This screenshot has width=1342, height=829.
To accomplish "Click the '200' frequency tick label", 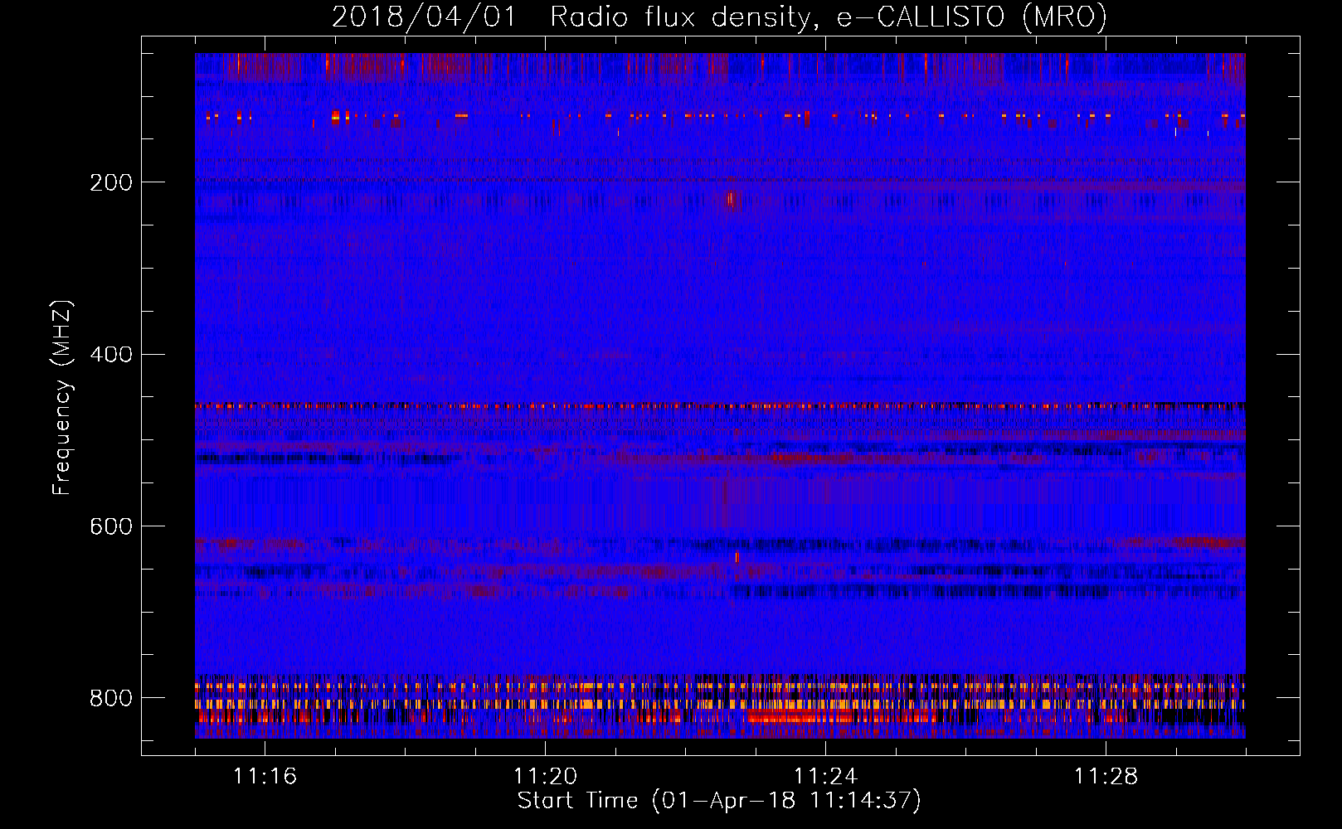I will point(110,183).
